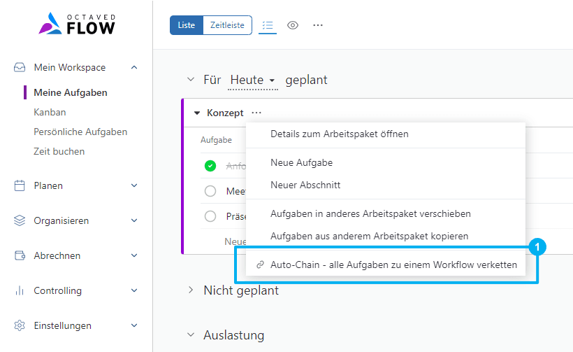
Task: Uncheck the completed green task checkbox
Action: click(210, 166)
